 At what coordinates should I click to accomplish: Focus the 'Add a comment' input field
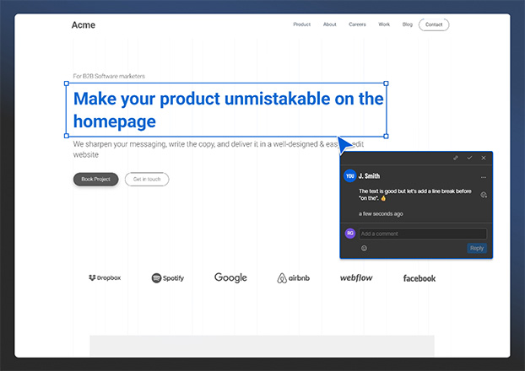tap(422, 234)
